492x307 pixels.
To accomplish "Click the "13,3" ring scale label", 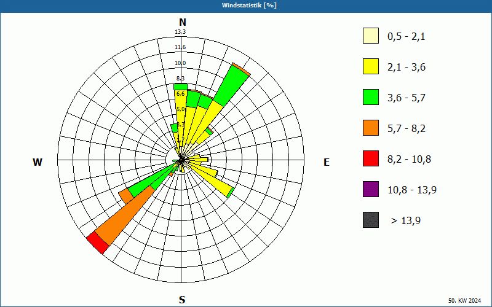I will (x=180, y=32).
